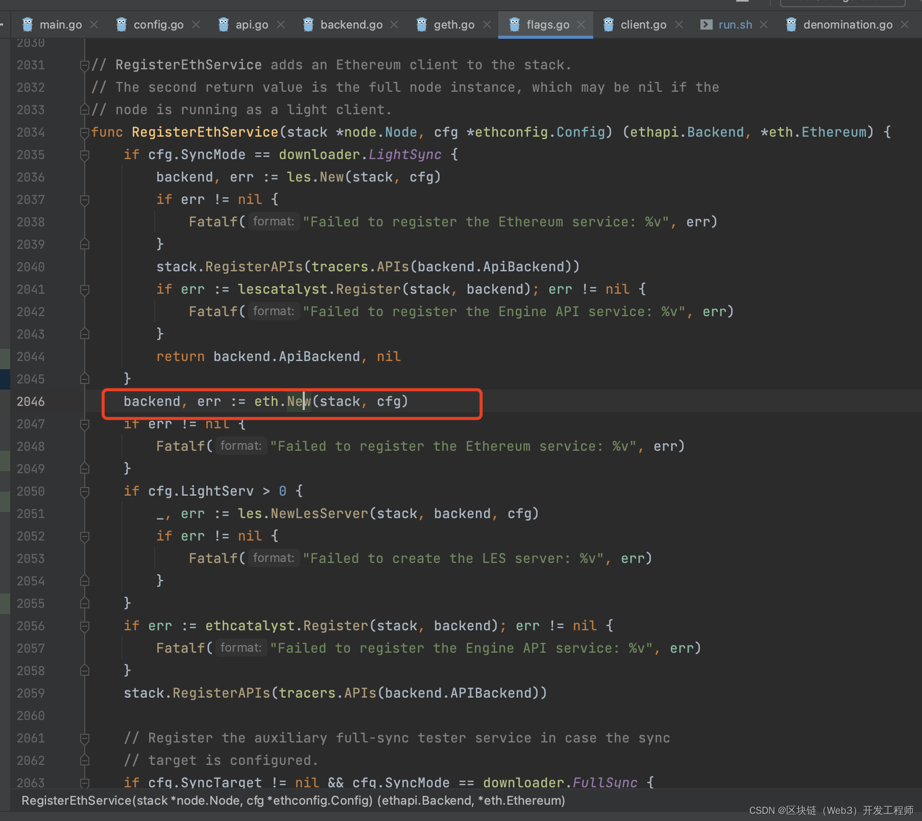Click 'return backend.ApiBackend, nil' on line 2044

(x=278, y=356)
